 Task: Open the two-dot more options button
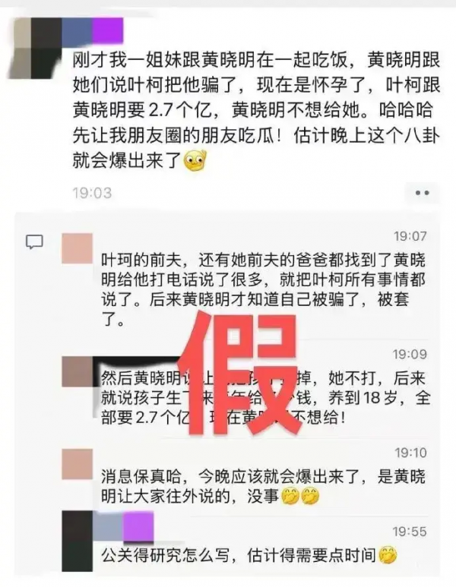(422, 193)
